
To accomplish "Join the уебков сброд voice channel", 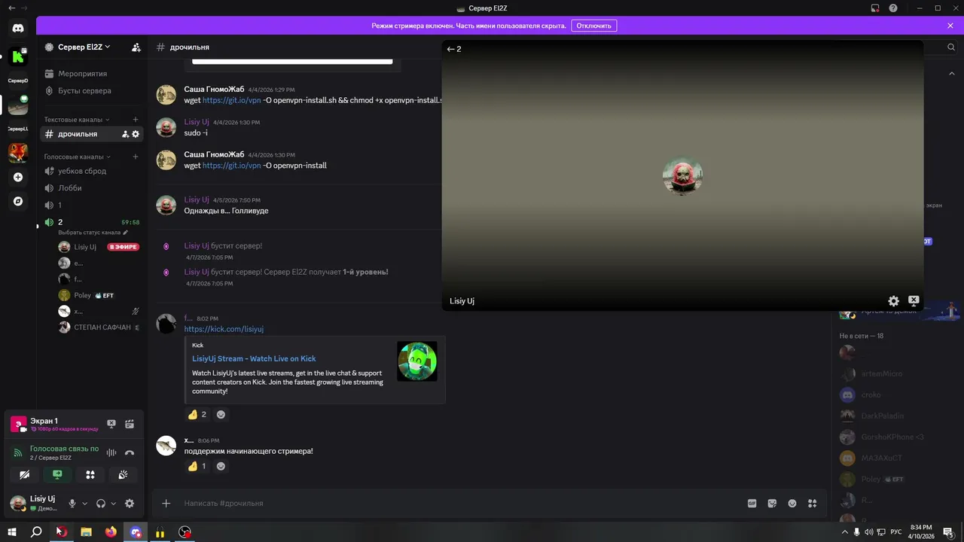I will [x=92, y=171].
